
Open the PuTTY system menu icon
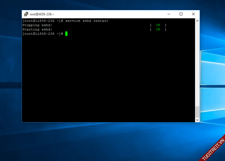point(26,14)
